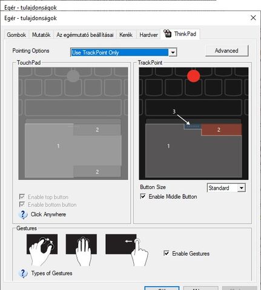
Task: Open the Click Anywhere help link
Action: 48,214
